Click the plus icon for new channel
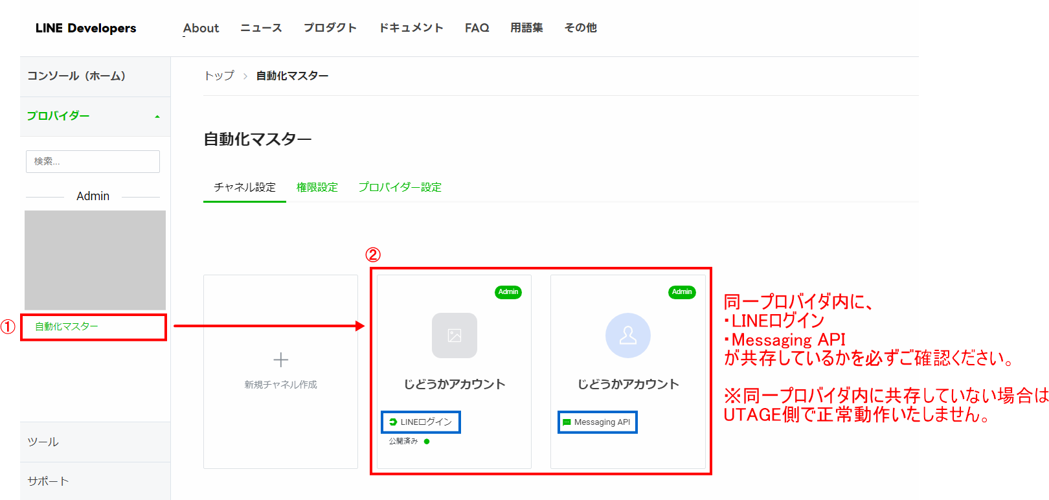The width and height of the screenshot is (1049, 500). tap(281, 359)
